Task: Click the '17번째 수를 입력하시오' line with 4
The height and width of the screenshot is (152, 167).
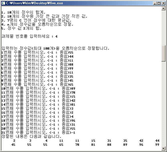Action: tap(37, 117)
